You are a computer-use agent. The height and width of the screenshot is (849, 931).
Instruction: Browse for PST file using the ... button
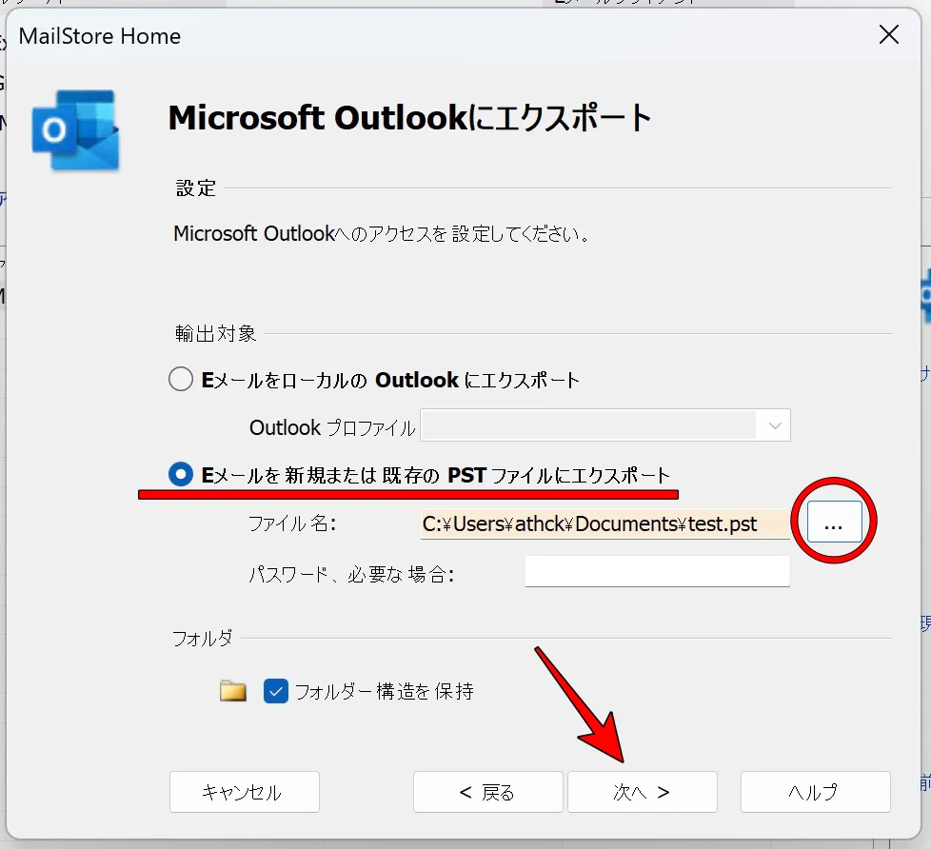834,523
